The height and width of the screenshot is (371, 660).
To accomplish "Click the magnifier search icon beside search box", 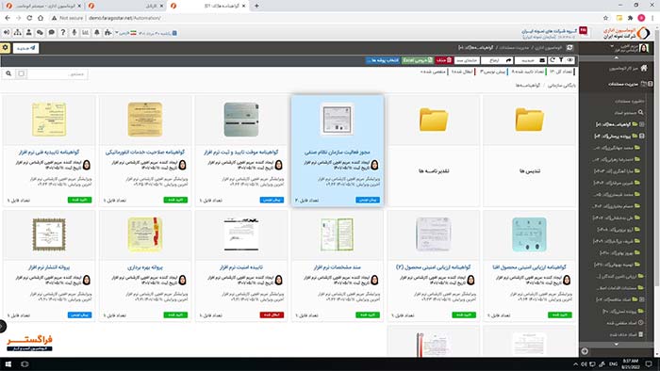I will [8, 73].
